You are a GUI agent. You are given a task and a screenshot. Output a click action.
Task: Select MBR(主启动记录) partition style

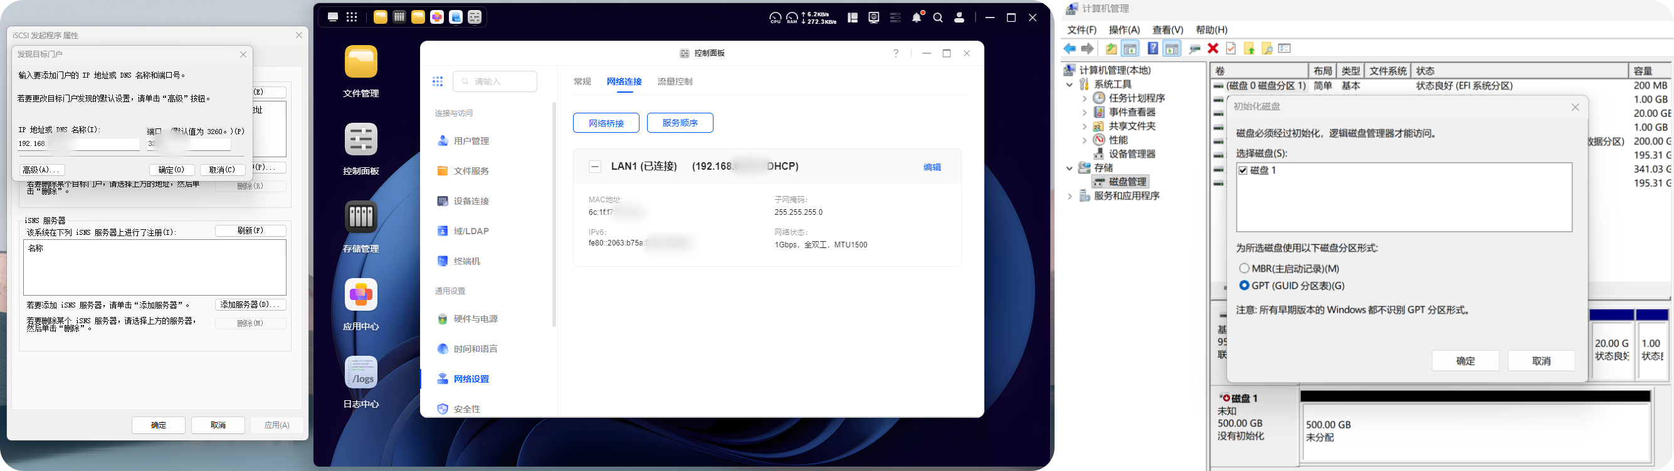click(x=1244, y=269)
